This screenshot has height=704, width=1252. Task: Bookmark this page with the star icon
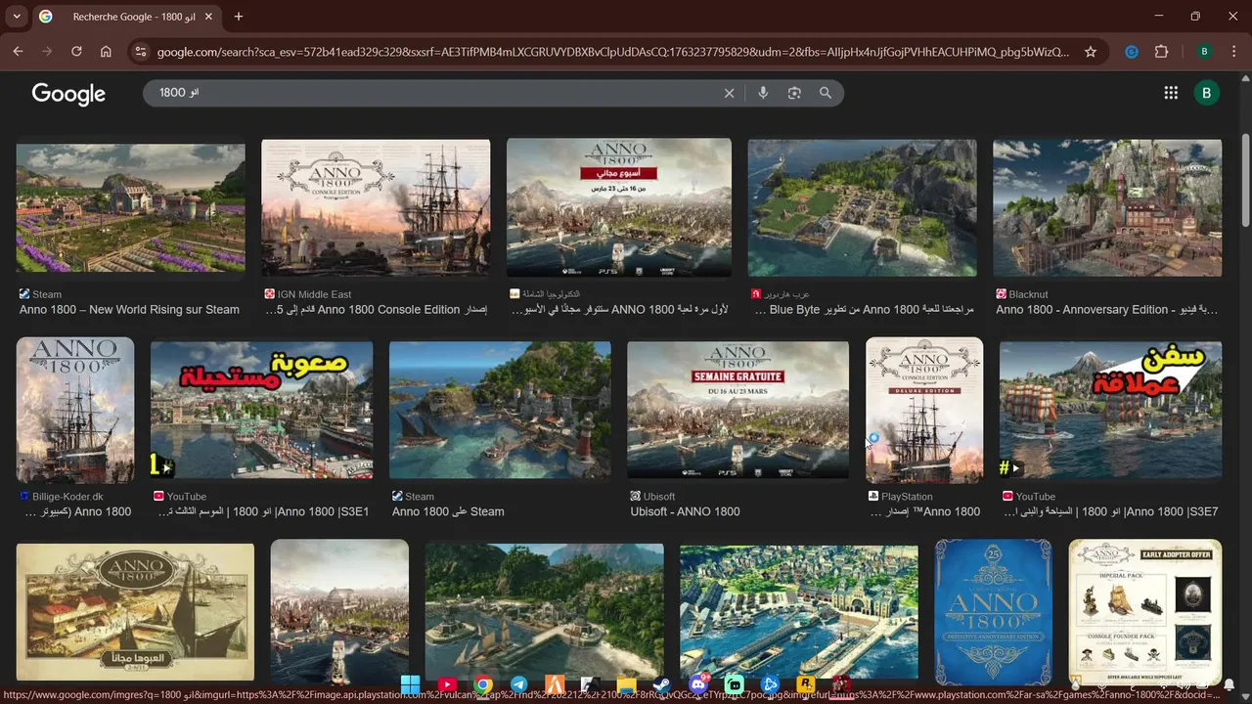[1091, 52]
